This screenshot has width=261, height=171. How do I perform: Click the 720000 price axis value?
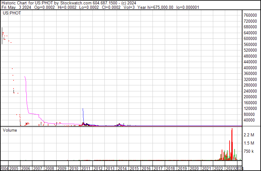(250, 21)
